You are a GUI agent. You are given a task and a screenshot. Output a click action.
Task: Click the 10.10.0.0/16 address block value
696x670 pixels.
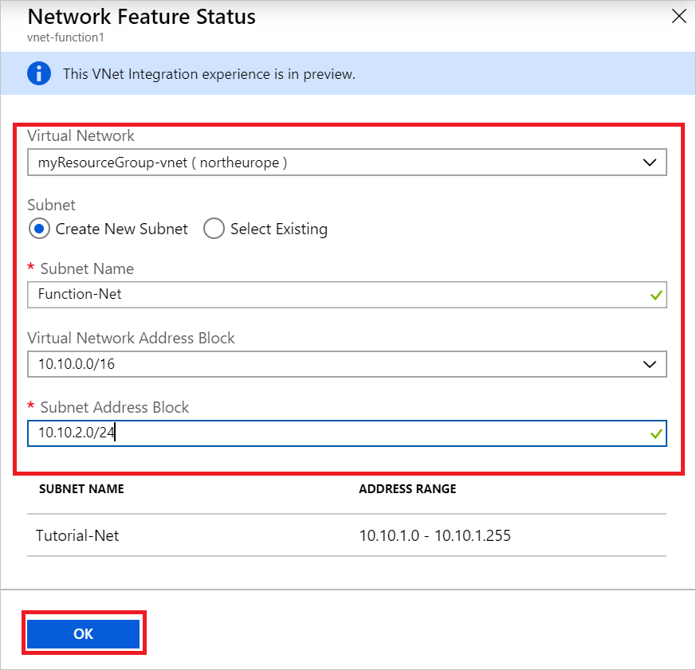76,364
